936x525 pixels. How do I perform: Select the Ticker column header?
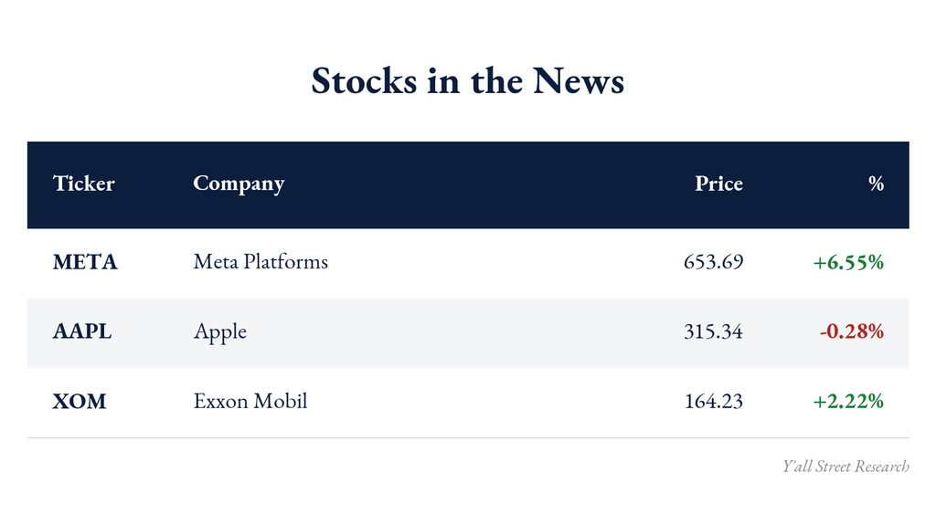(83, 184)
